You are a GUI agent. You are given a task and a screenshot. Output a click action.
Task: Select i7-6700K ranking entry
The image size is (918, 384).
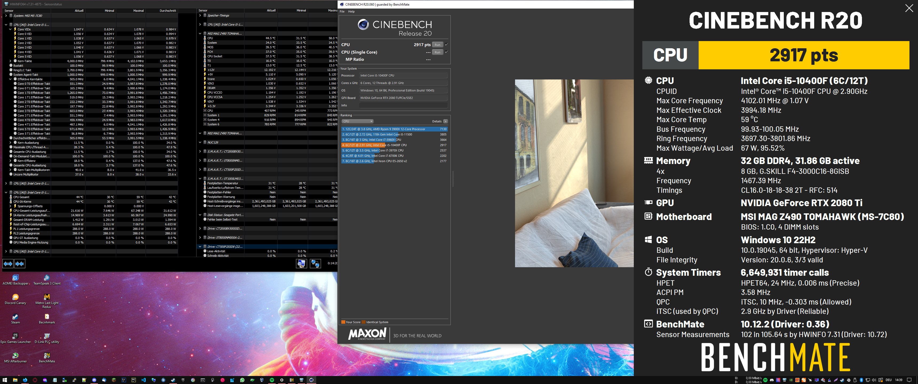[394, 156]
